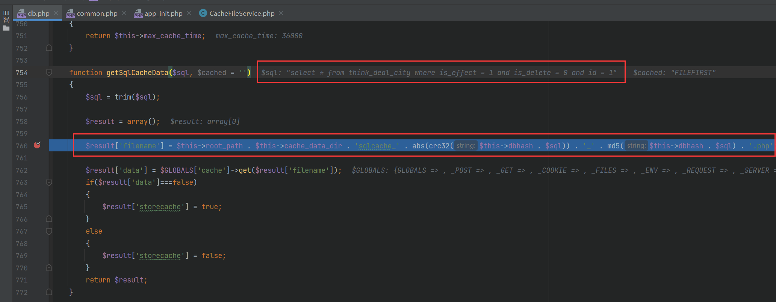The height and width of the screenshot is (302, 776).
Task: Click the $cached "FILEFIRST" inline debug value
Action: pos(674,72)
